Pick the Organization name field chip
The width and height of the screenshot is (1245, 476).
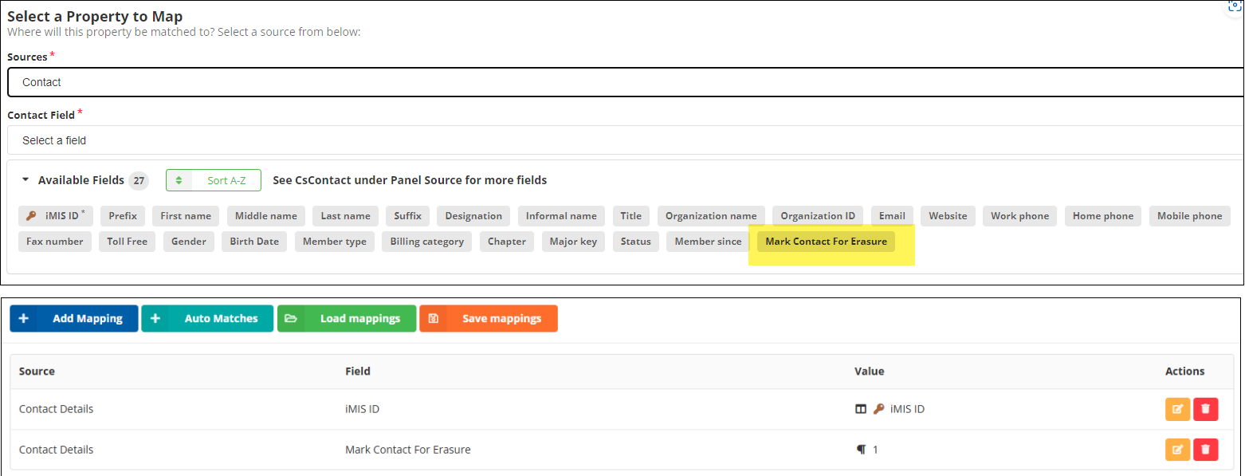point(711,216)
